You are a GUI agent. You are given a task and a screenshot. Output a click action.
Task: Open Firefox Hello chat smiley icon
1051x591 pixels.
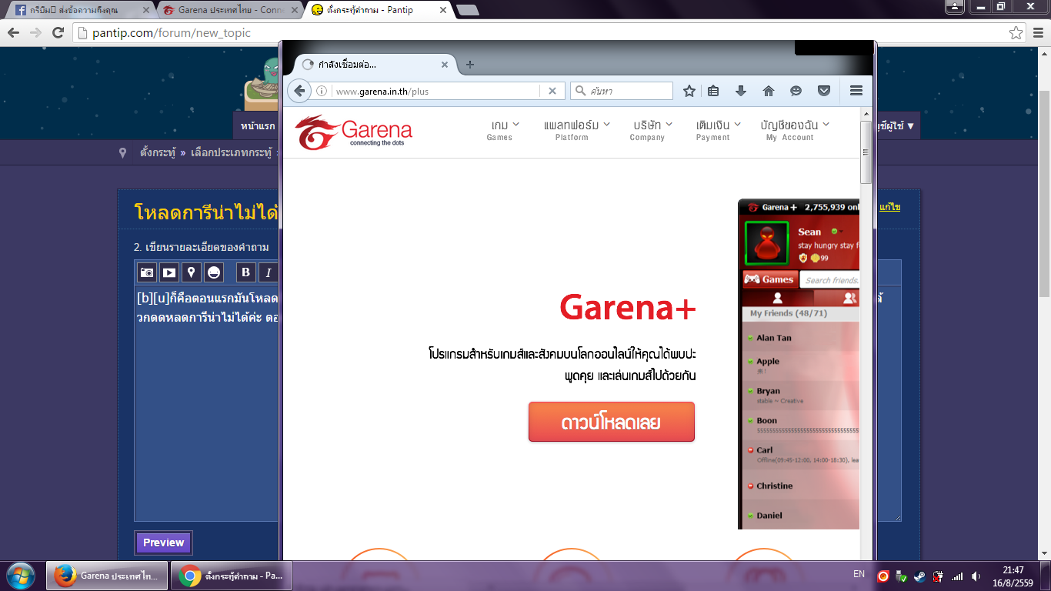796,91
